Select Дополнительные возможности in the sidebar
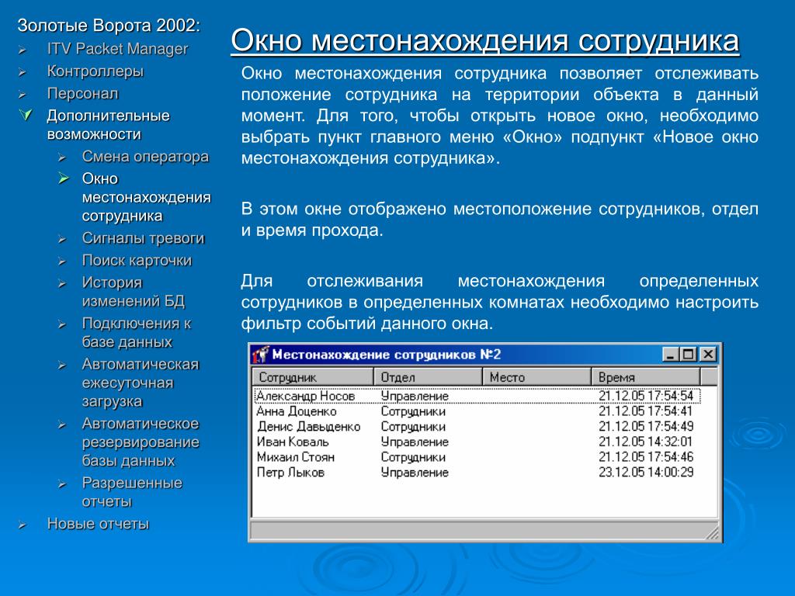Image resolution: width=795 pixels, height=596 pixels. pos(108,125)
